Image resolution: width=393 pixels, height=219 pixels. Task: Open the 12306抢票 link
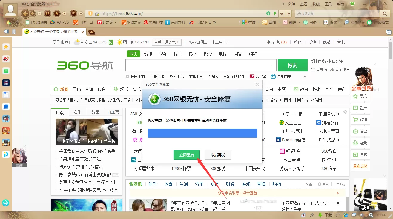point(181,169)
